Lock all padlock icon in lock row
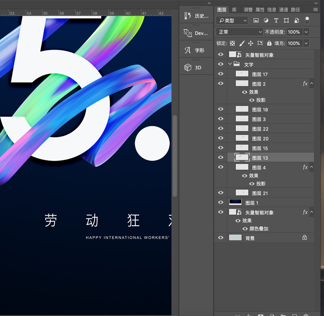 pos(269,43)
